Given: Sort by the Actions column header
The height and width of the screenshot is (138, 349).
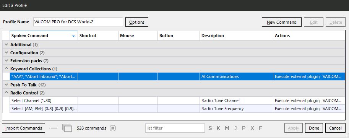Looking at the screenshot, I should click(309, 36).
